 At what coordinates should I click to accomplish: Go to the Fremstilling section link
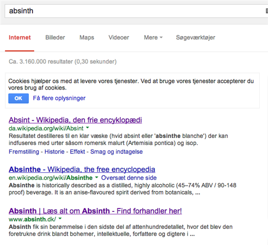pyautogui.click(x=24, y=151)
